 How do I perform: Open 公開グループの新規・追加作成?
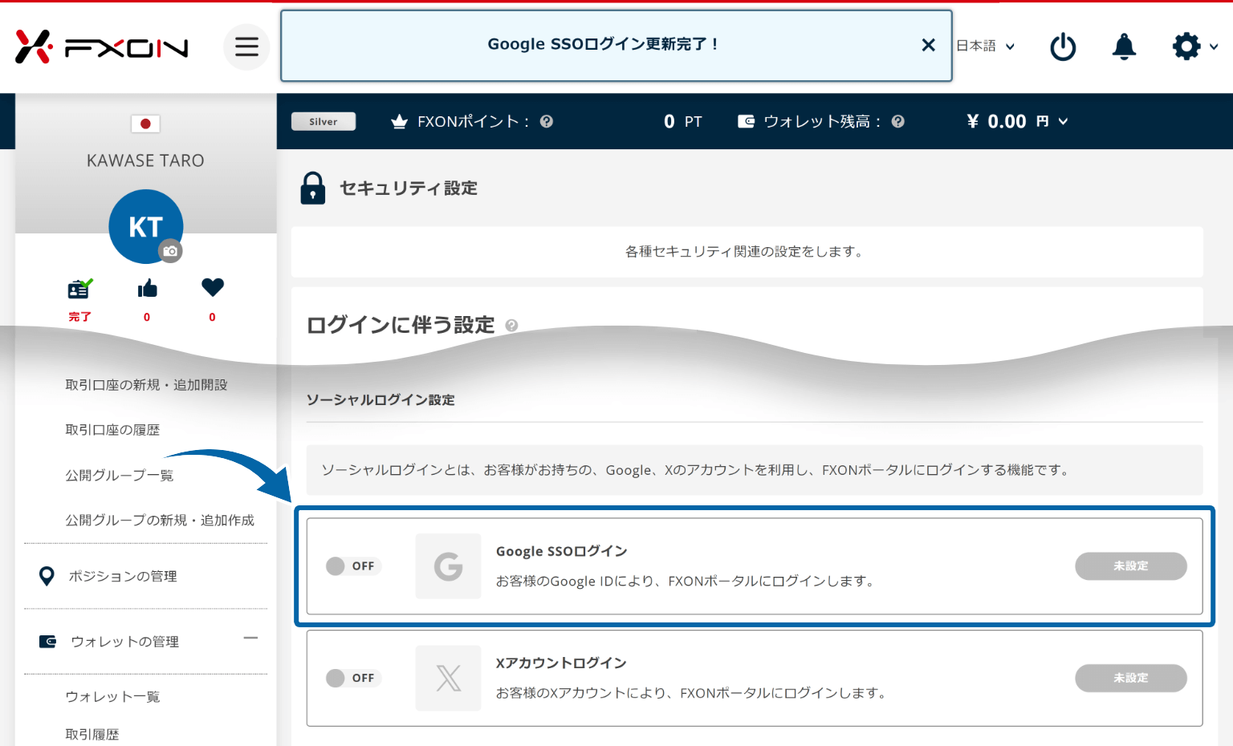click(x=160, y=521)
